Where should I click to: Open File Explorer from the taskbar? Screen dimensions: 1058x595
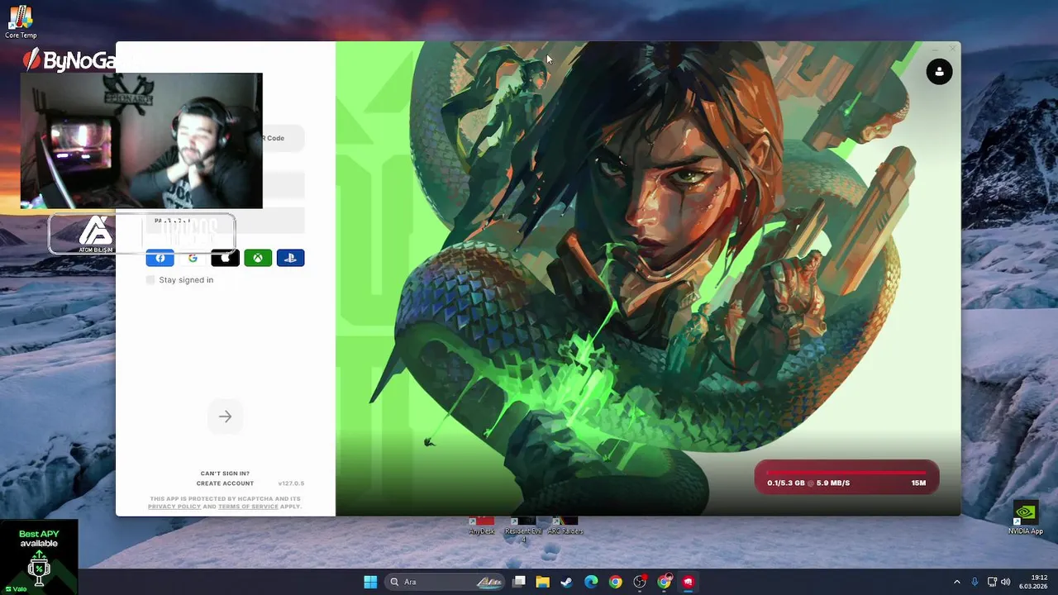tap(543, 582)
